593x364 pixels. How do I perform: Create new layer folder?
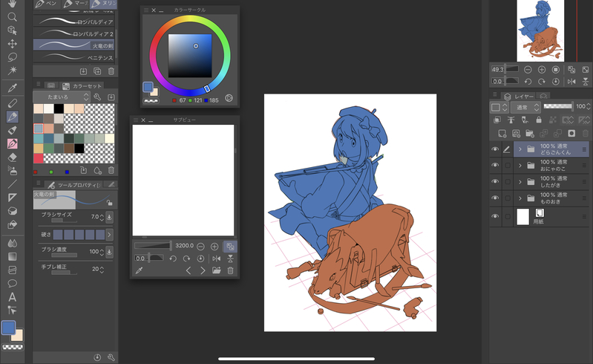tap(530, 133)
